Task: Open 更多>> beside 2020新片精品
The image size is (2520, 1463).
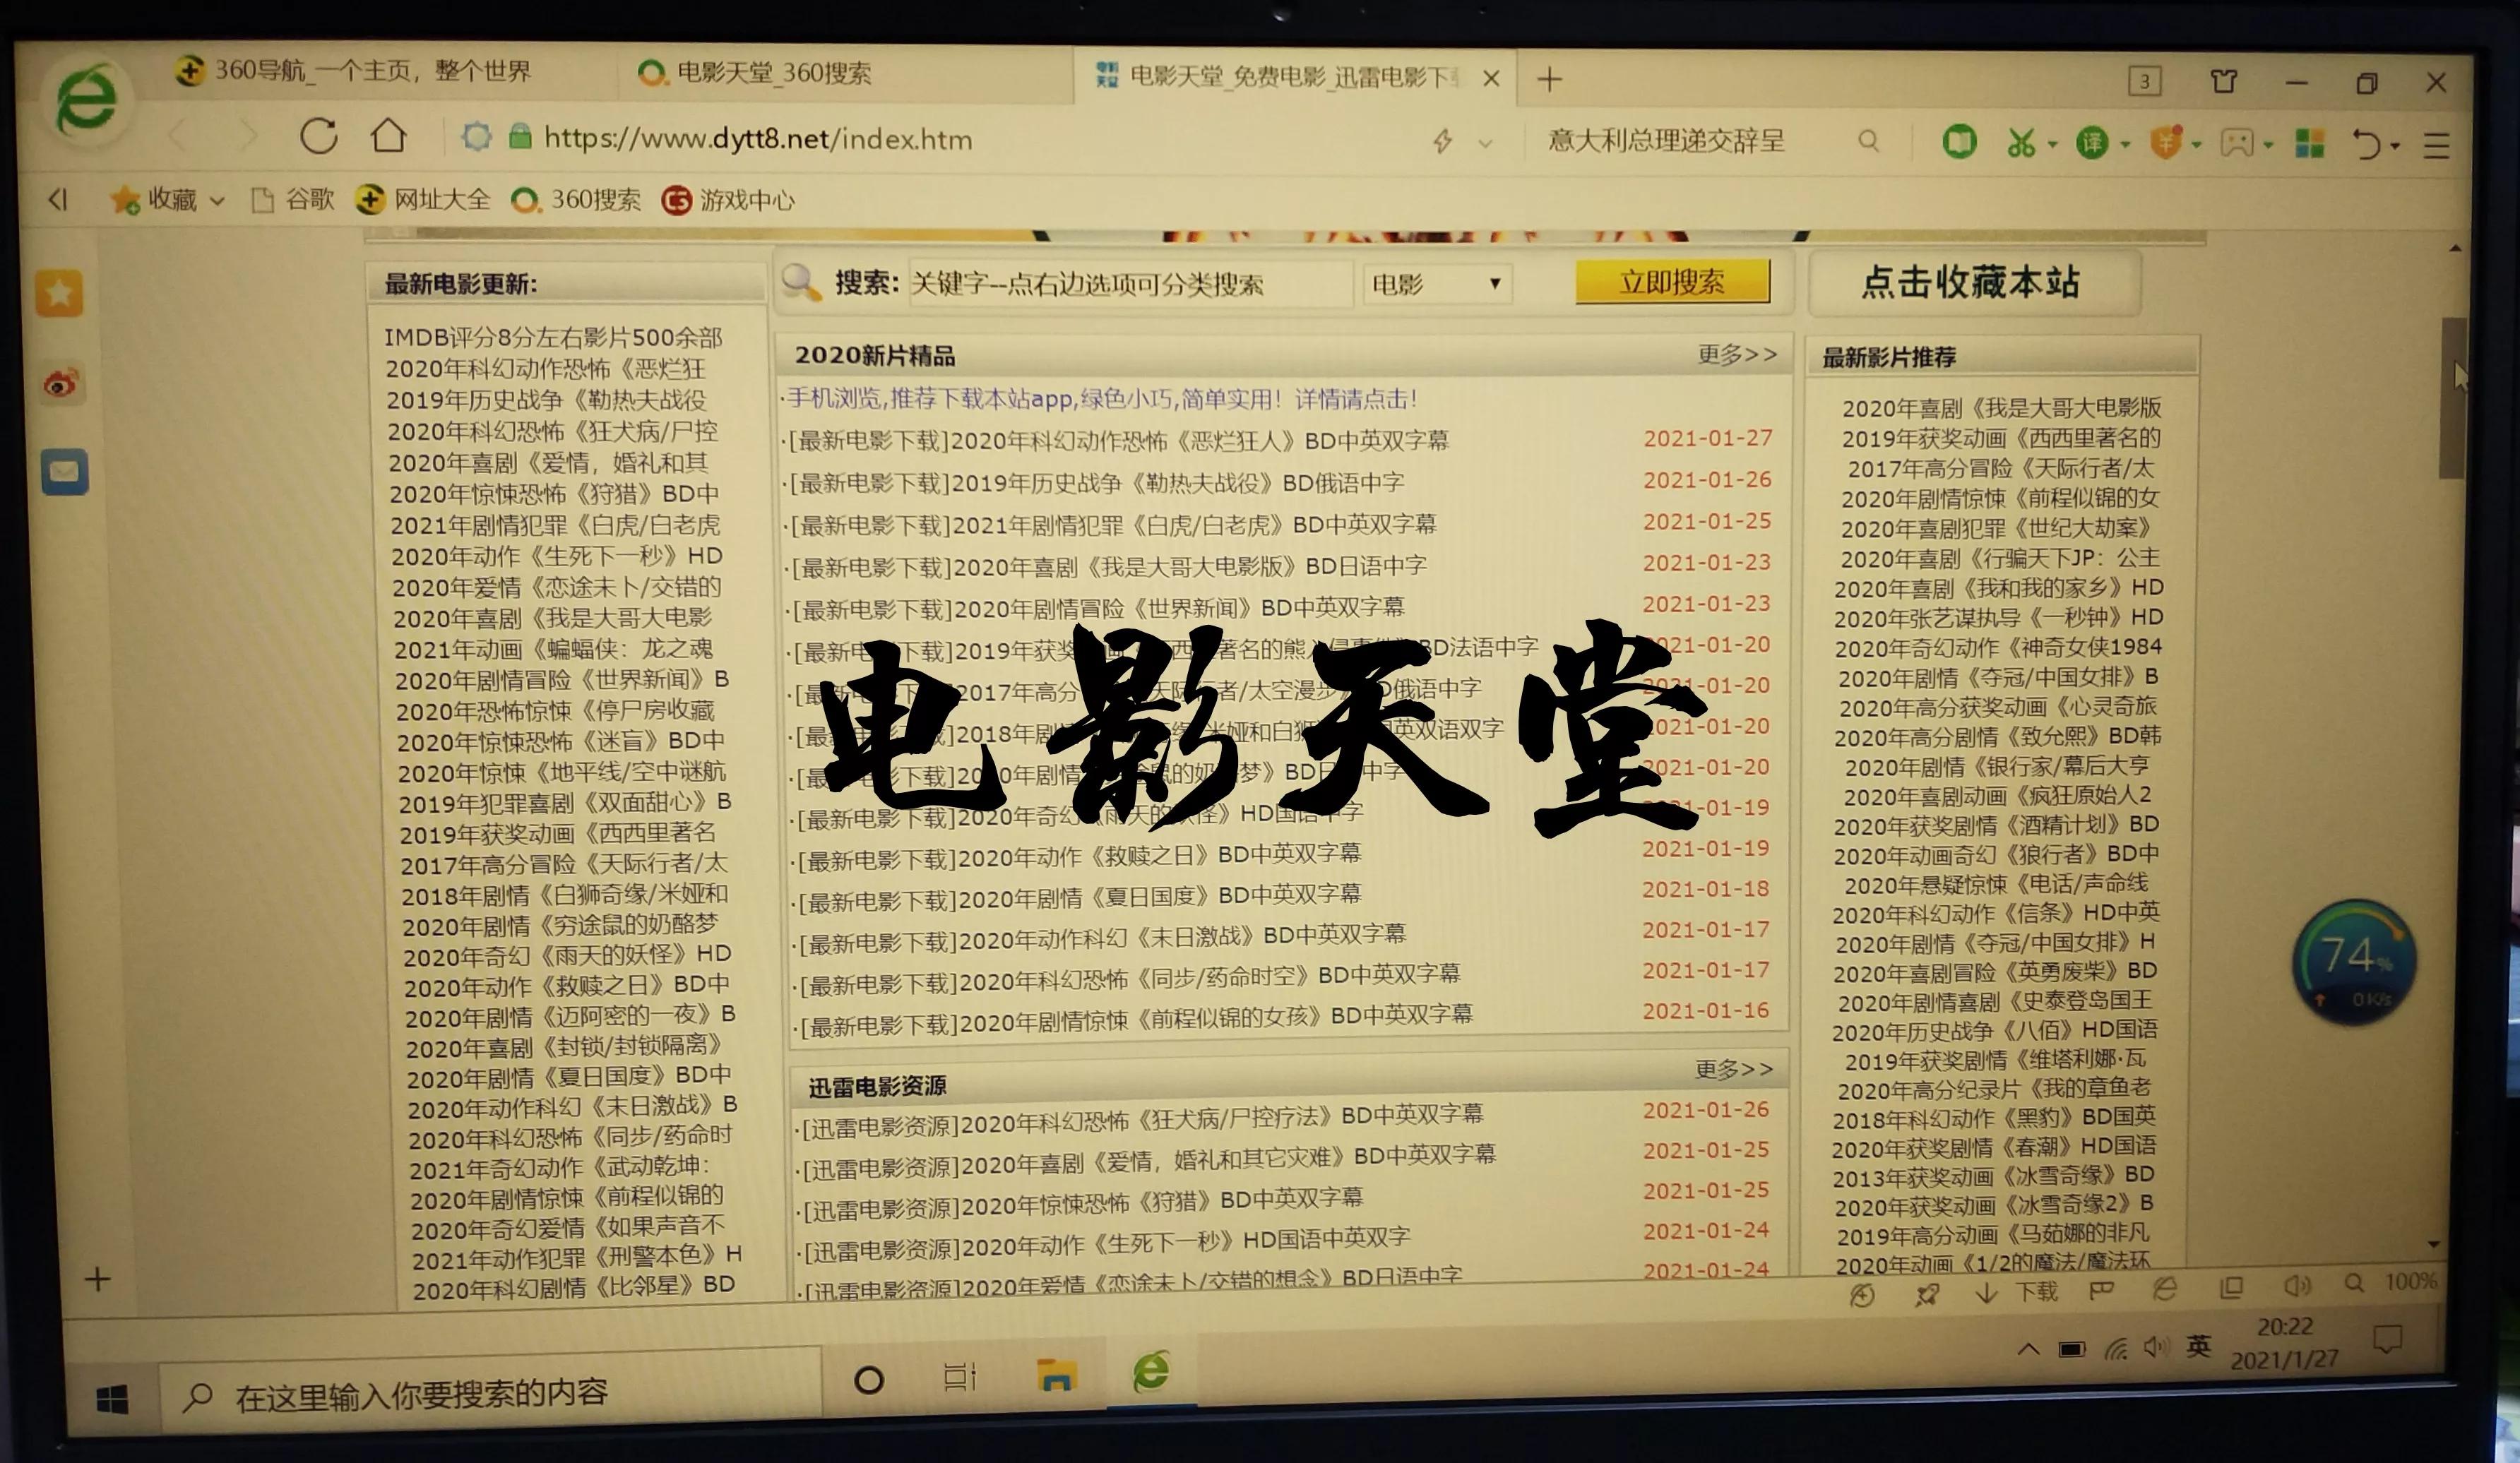Action: tap(1737, 355)
